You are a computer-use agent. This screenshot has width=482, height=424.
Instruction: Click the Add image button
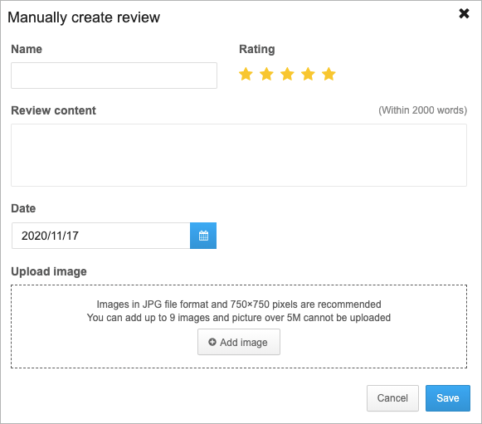click(x=239, y=342)
